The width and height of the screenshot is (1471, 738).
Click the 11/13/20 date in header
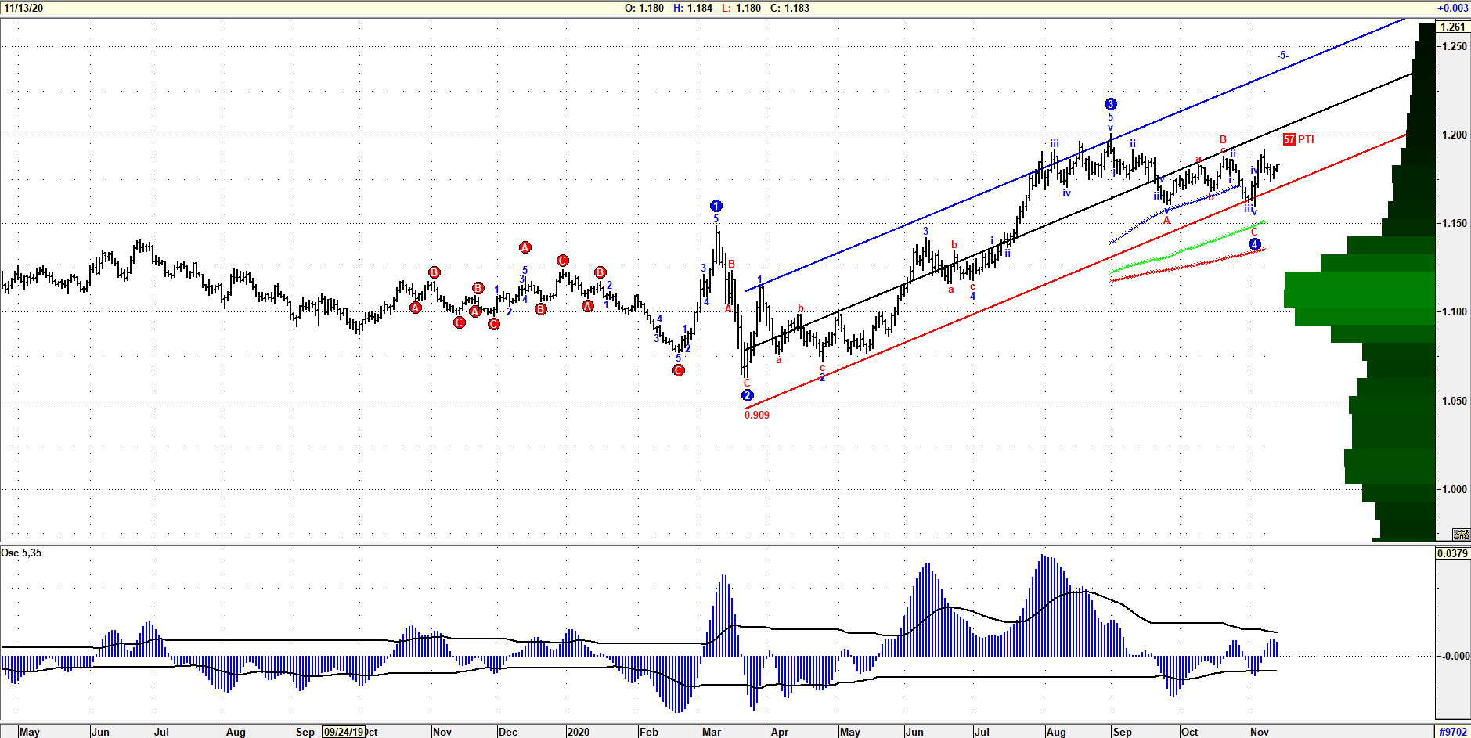pos(23,8)
